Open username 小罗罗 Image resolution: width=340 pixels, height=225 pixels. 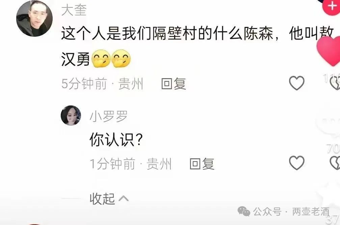108,116
